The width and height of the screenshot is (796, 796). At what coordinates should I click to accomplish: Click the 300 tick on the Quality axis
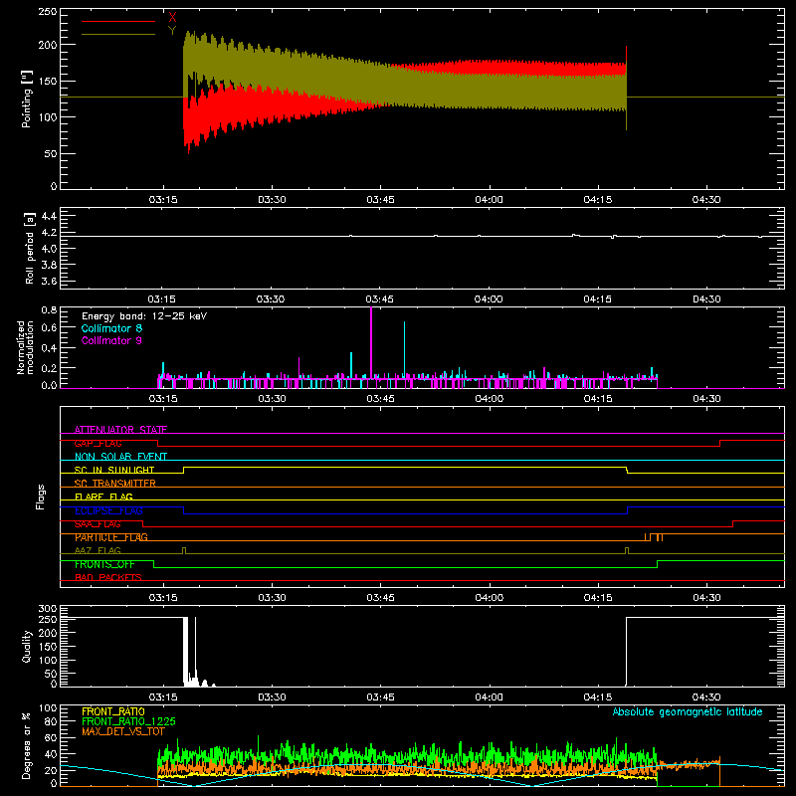coord(48,609)
